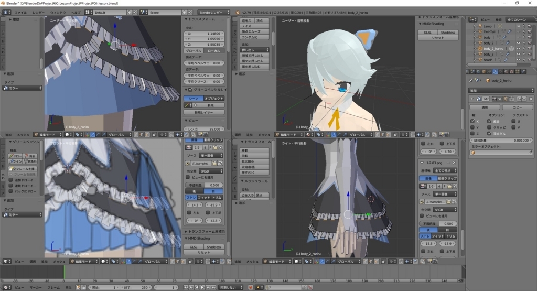
Task: Open the Particles properties tab
Action: coord(518,71)
